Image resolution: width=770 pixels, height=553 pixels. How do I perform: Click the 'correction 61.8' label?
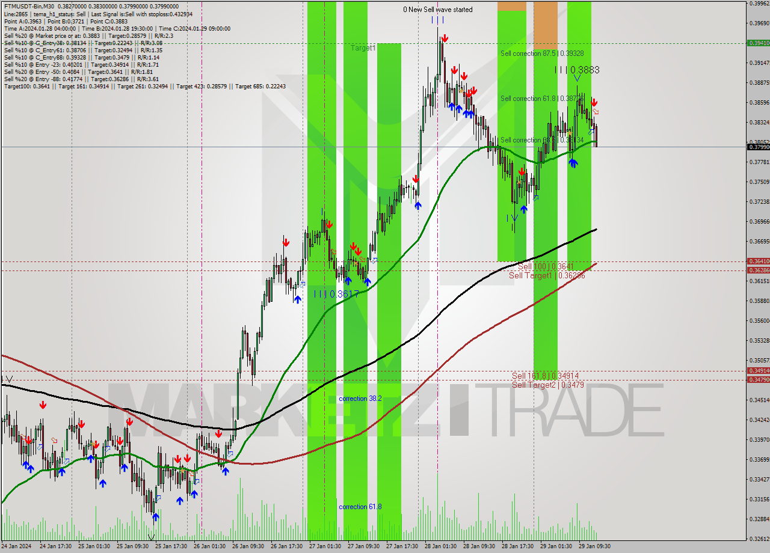point(360,507)
